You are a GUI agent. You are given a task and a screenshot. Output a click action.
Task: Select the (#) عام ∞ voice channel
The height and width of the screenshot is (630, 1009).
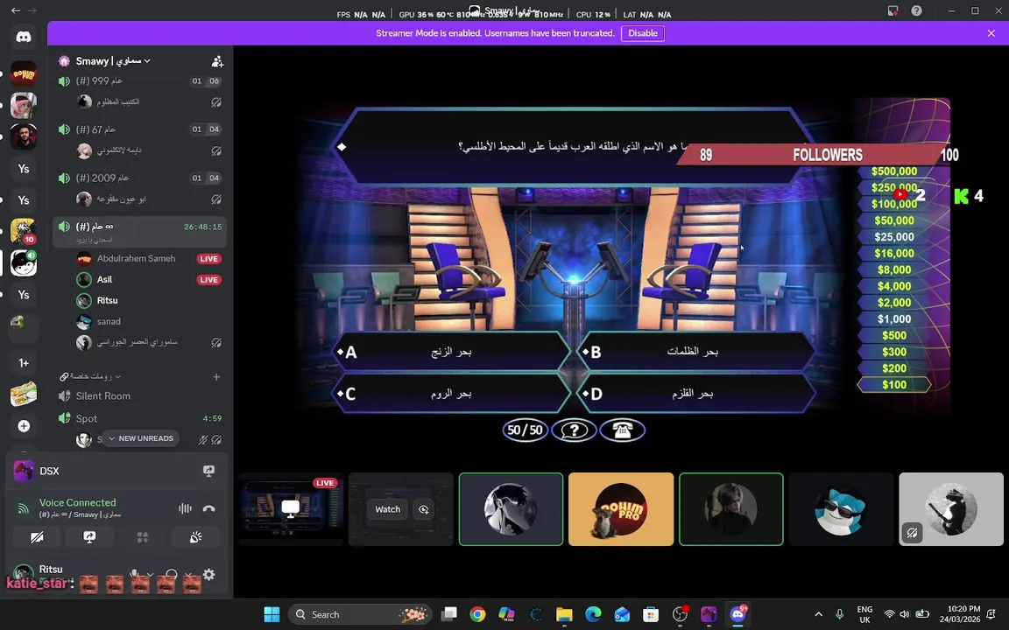(x=139, y=231)
